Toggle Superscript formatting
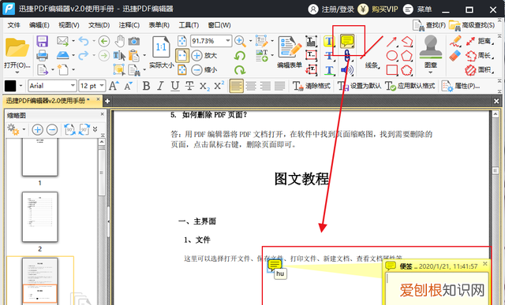The image size is (505, 305). [x=219, y=86]
